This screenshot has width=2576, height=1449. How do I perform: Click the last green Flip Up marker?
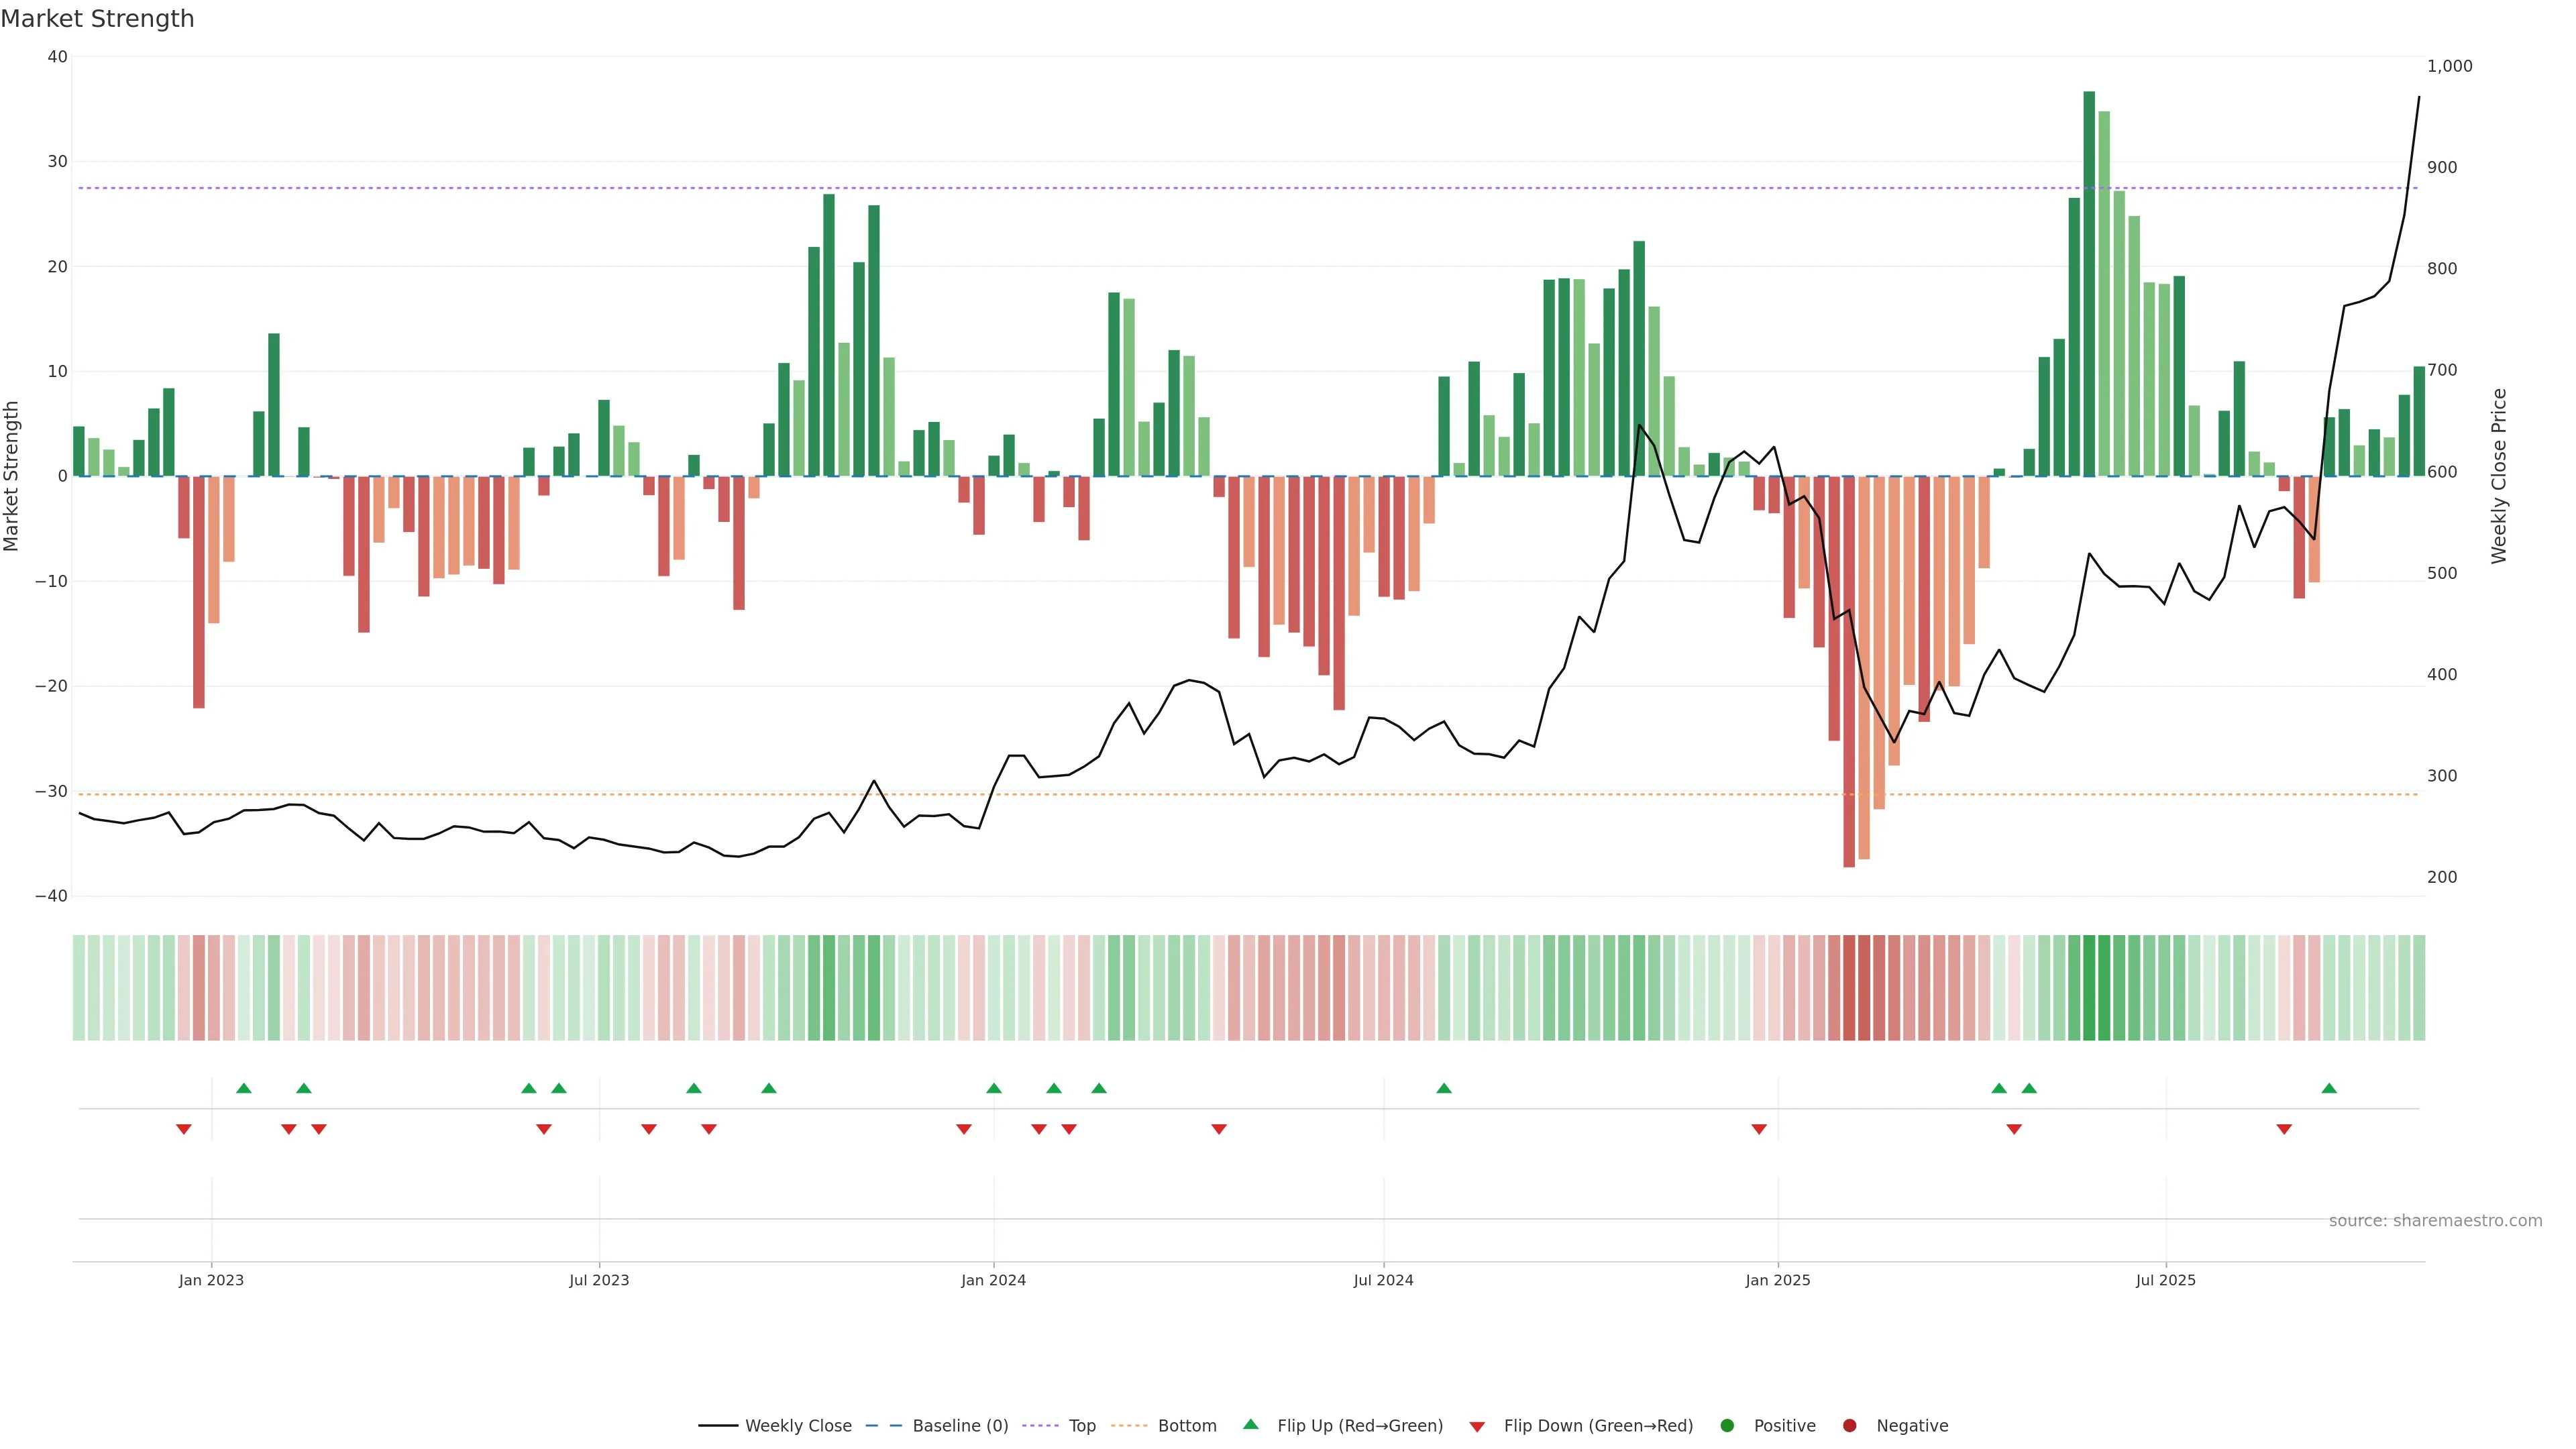[2329, 1088]
